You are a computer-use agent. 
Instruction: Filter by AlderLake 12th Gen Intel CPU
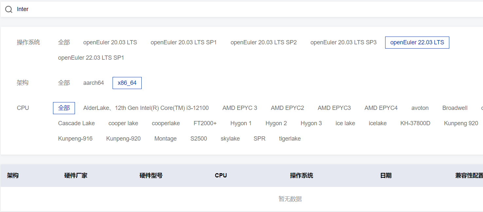click(x=146, y=108)
